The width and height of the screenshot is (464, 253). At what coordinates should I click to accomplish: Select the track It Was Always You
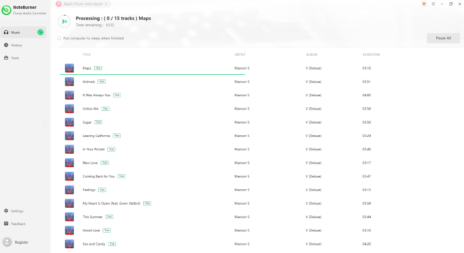[x=96, y=95]
